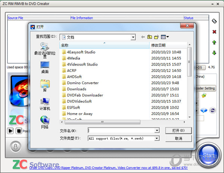Viewport: 224px width, 173px height.
Task: Click the Play button in preview
Action: point(10,131)
